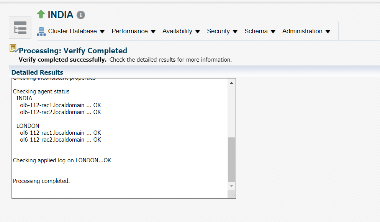Expand the Schema dropdown arrow
Viewport: 380px width, 222px height.
pyautogui.click(x=273, y=32)
